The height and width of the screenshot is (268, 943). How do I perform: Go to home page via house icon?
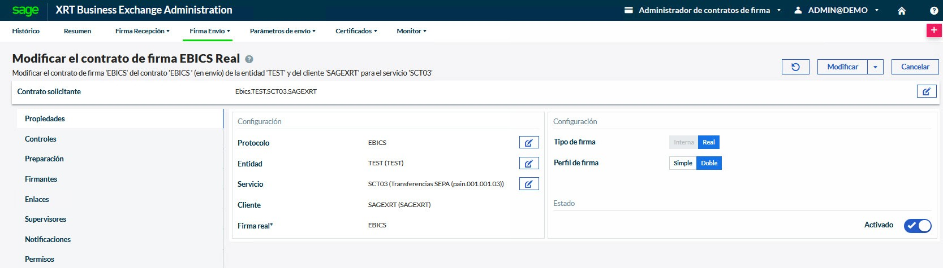click(902, 11)
